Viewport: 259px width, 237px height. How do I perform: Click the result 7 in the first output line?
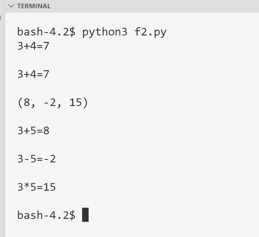46,46
